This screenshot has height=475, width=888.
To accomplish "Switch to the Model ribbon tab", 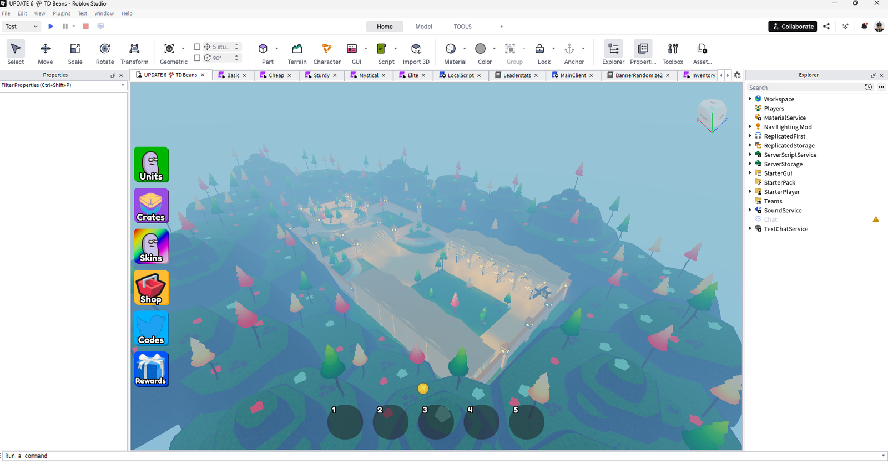I will (x=423, y=27).
